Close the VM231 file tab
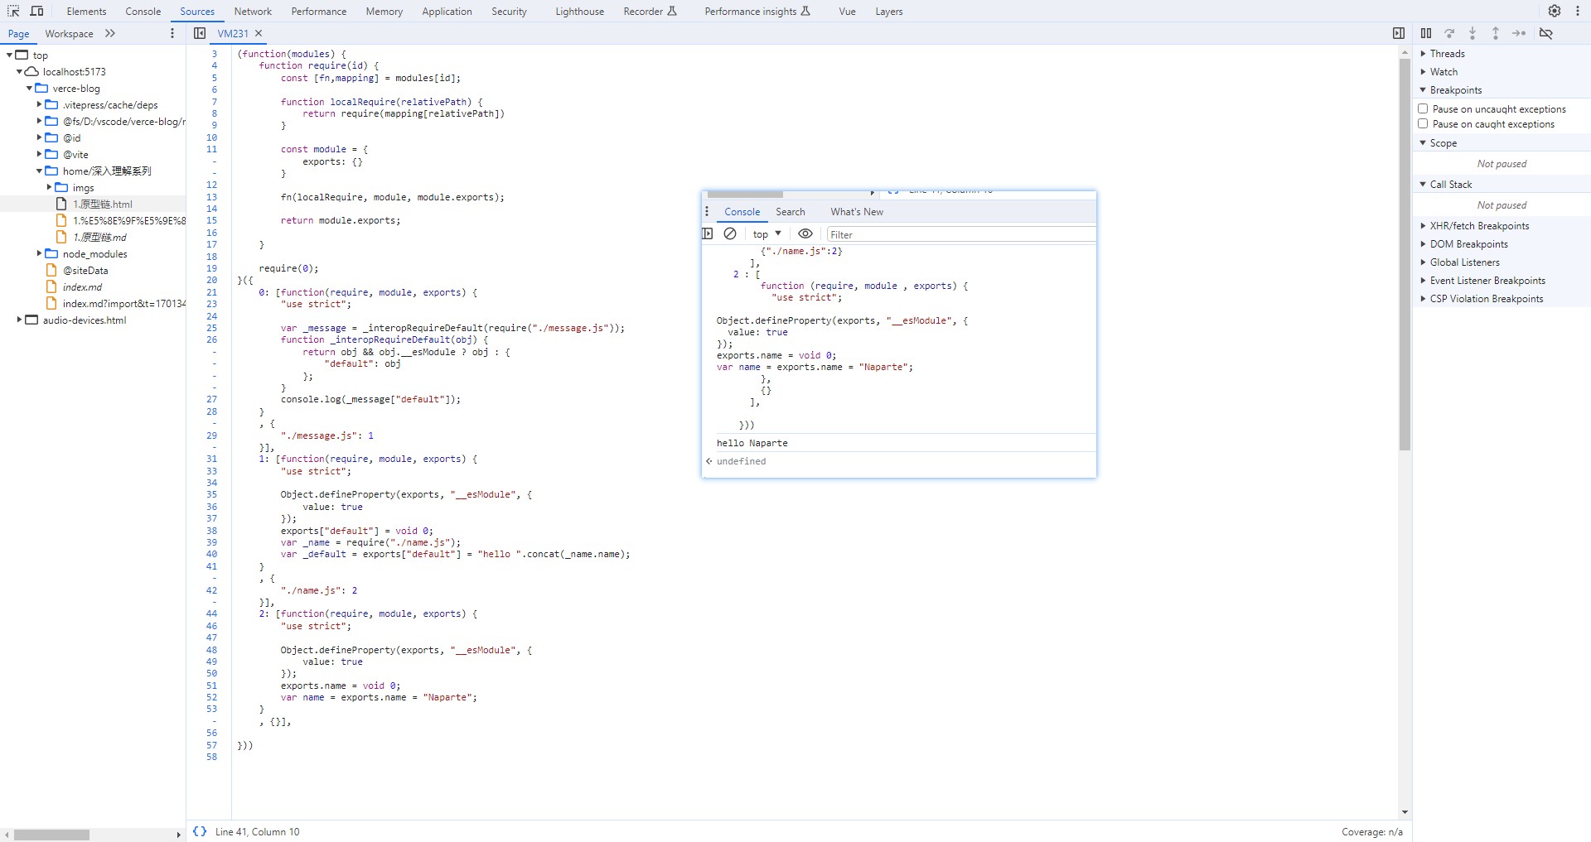Screen dimensions: 1591x842 (259, 33)
